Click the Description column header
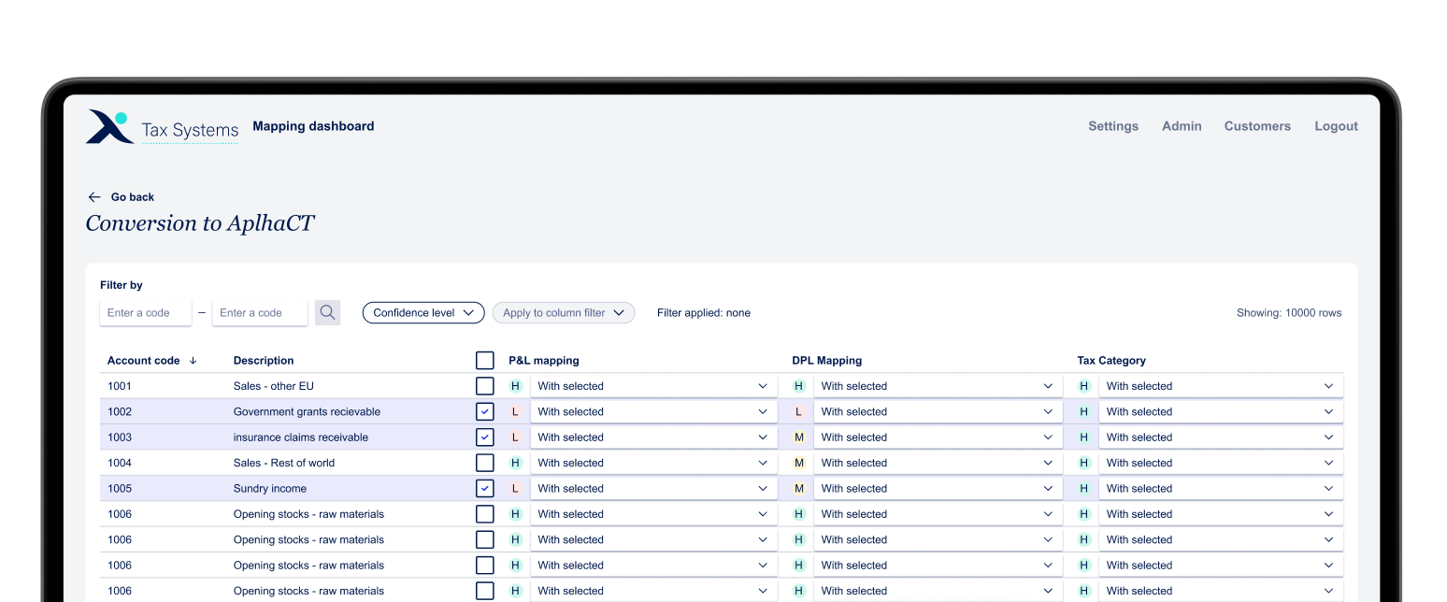This screenshot has height=602, width=1447. 264,361
